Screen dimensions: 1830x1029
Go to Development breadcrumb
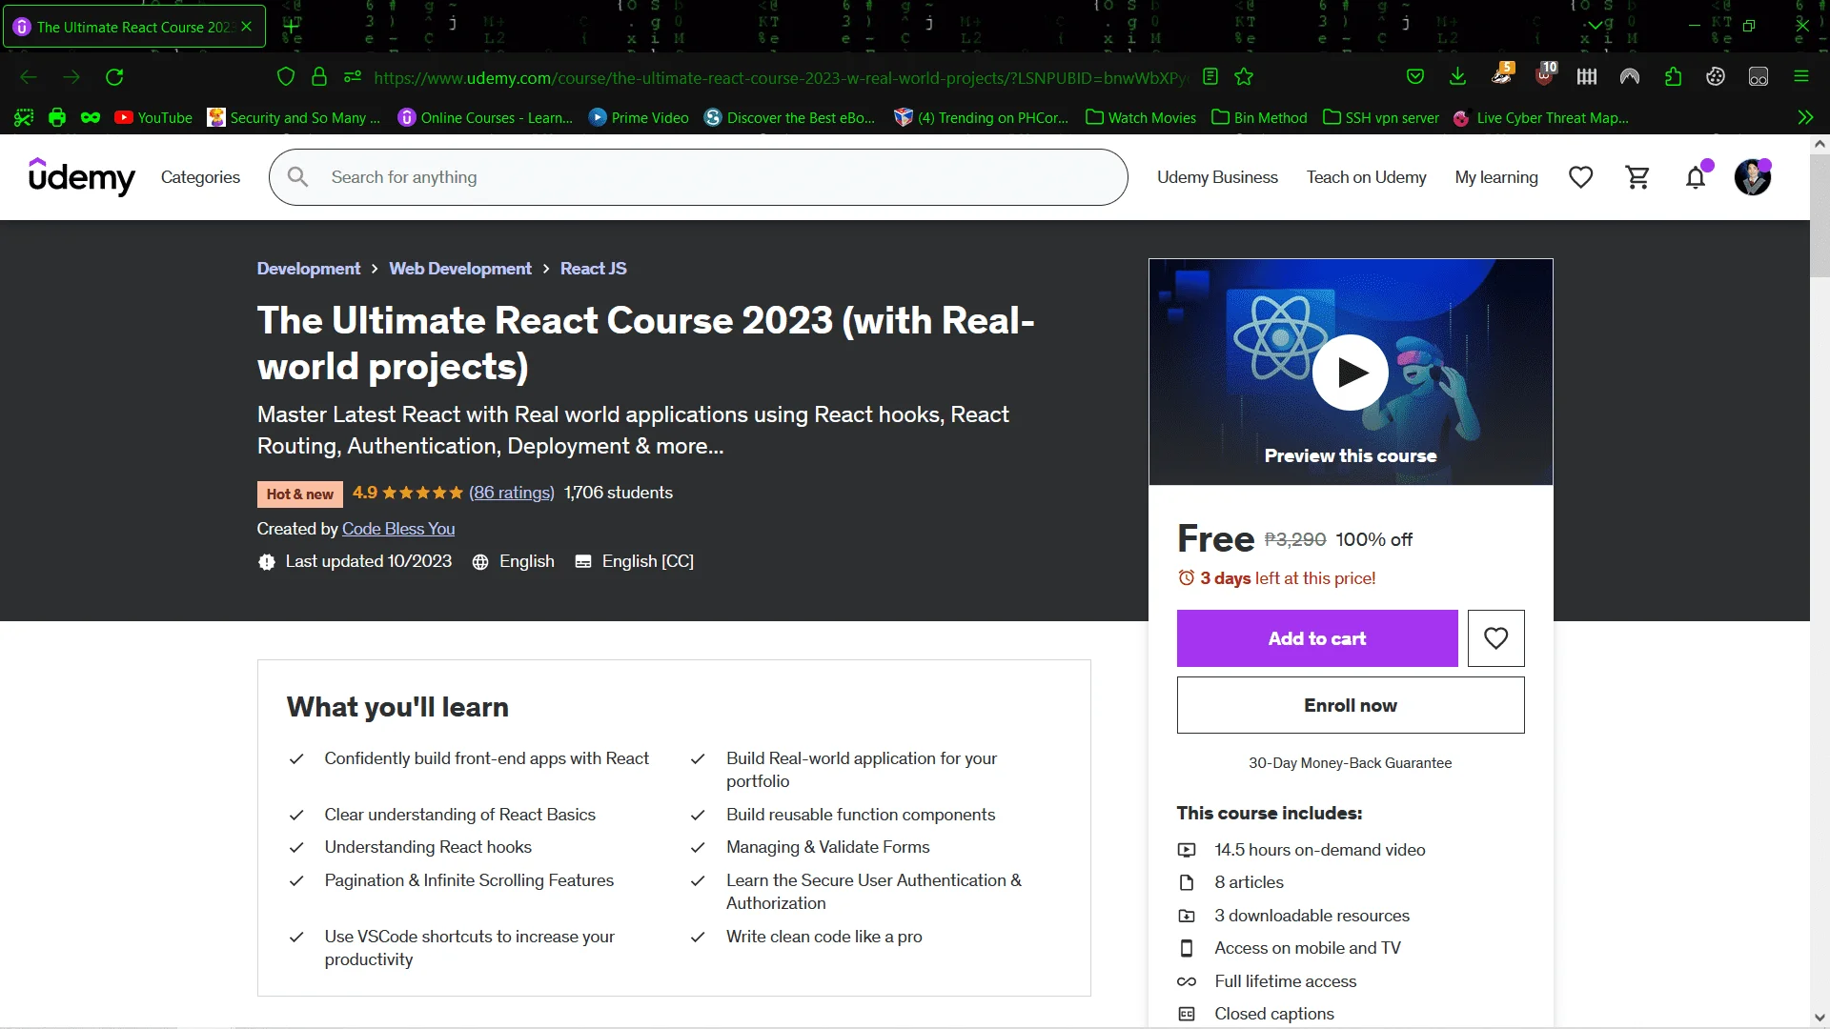pos(309,269)
